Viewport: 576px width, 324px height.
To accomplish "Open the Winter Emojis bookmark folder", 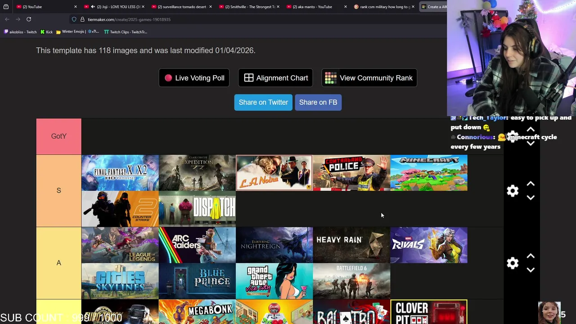I will coord(77,32).
